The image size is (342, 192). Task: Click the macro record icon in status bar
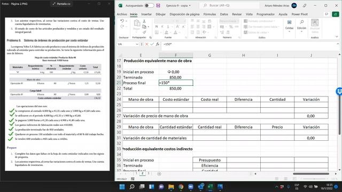(133, 179)
